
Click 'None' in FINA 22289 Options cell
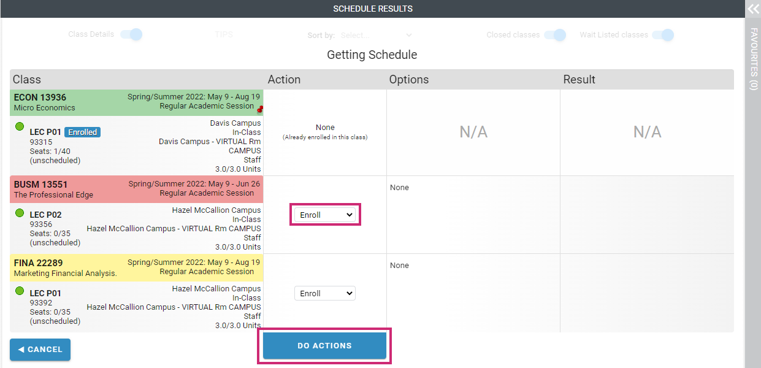pyautogui.click(x=399, y=266)
